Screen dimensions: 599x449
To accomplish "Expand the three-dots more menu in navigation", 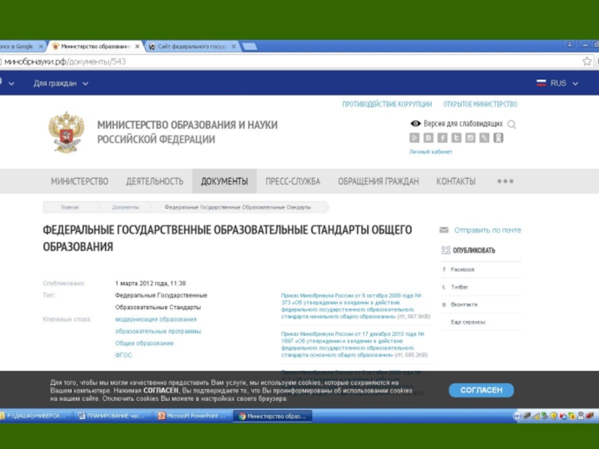I will point(505,181).
